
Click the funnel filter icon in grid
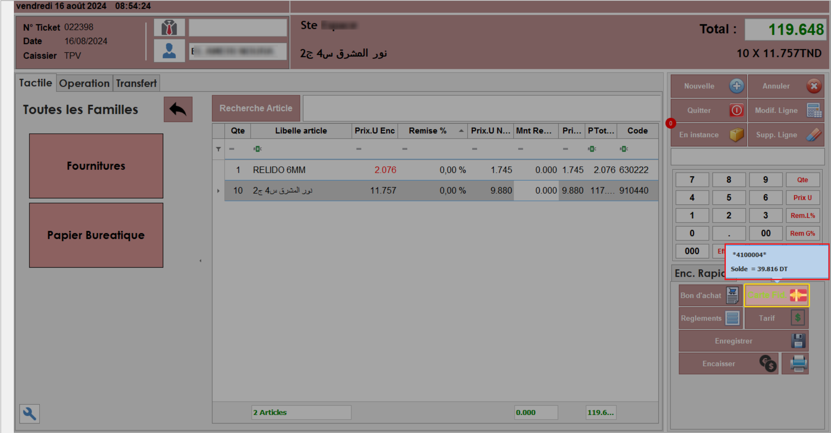218,149
